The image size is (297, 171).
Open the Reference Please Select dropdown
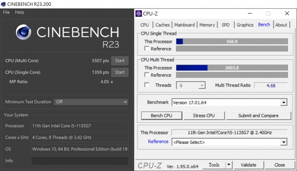point(229,142)
